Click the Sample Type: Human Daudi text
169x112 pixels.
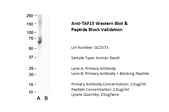click(x=94, y=58)
